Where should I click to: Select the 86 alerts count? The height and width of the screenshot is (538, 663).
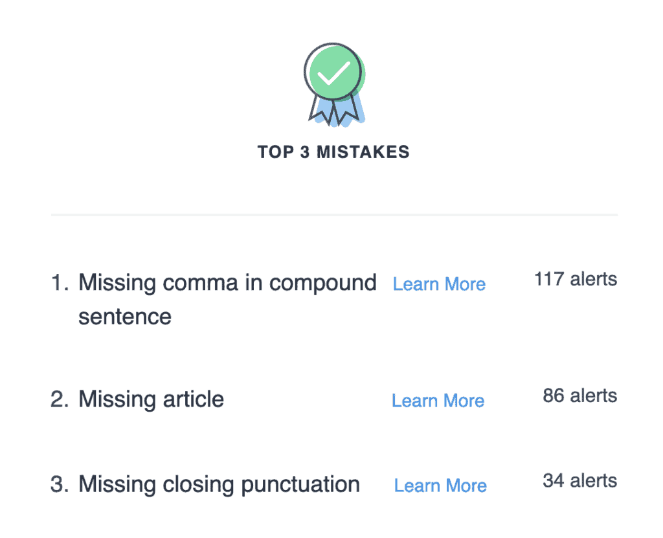click(579, 396)
